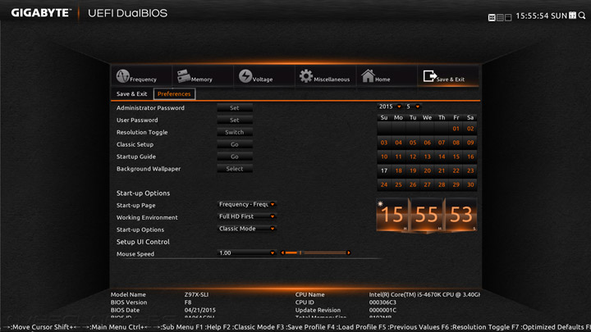Open the year 2015 dropdown
The height and width of the screenshot is (332, 591).
click(390, 107)
